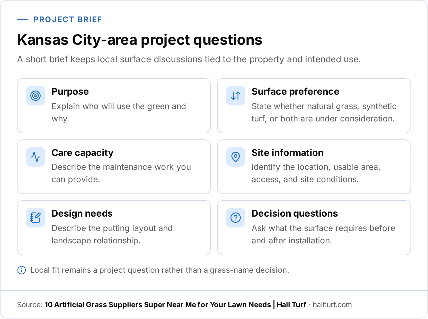Select the Purpose card heading
This screenshot has width=428, height=319.
[70, 92]
